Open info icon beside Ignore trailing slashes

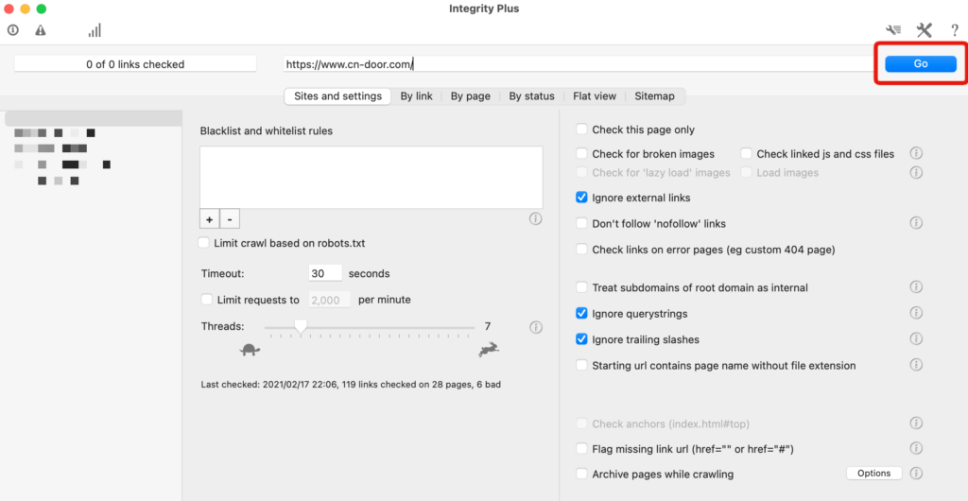click(916, 338)
